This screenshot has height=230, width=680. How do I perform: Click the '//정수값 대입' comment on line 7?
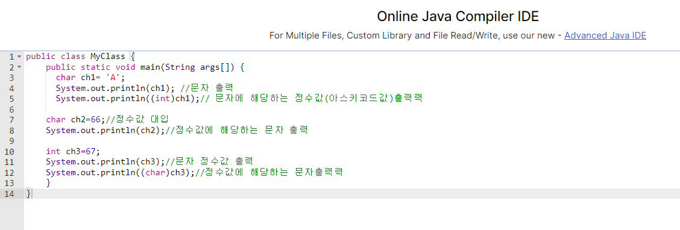[x=137, y=120]
